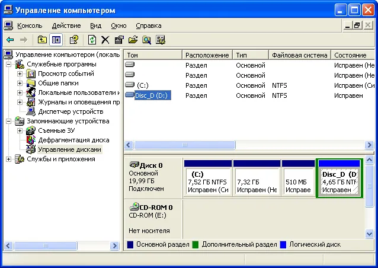Collapse the Служебные программы node
The height and width of the screenshot is (268, 378).
click(8, 64)
